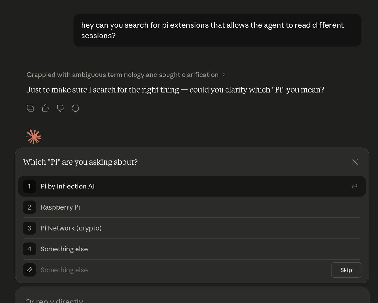Click the "Just to make sure" response text
The height and width of the screenshot is (303, 378).
[175, 90]
